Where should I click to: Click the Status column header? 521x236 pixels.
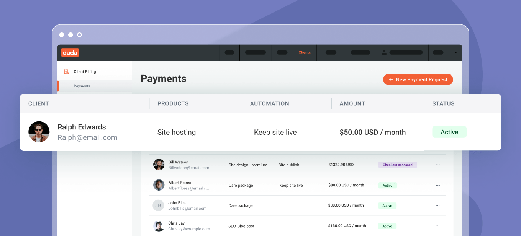[443, 103]
